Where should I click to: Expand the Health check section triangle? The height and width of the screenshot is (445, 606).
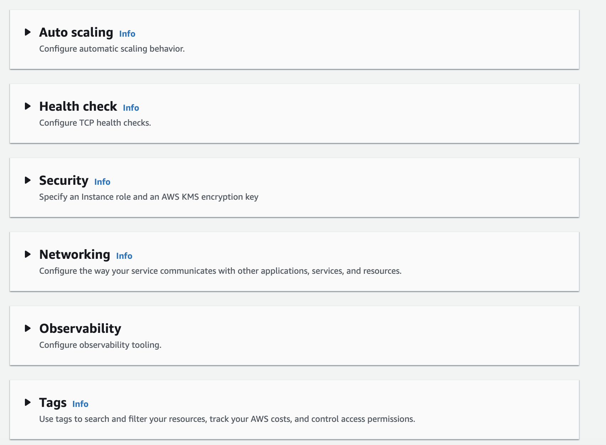tap(28, 106)
